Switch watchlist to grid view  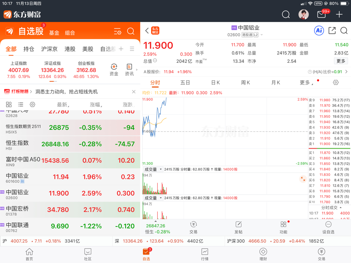[x=9, y=104]
